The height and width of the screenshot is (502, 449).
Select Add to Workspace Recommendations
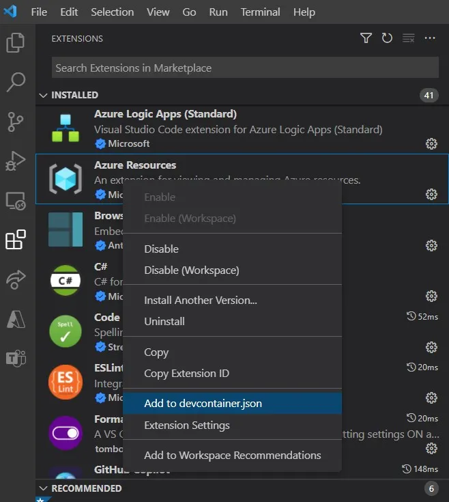pyautogui.click(x=232, y=456)
